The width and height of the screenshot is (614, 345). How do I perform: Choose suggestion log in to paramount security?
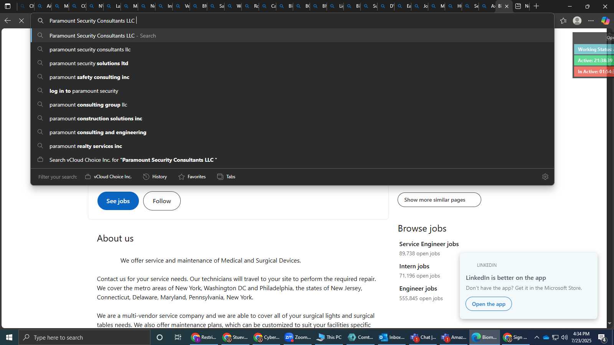pyautogui.click(x=292, y=91)
